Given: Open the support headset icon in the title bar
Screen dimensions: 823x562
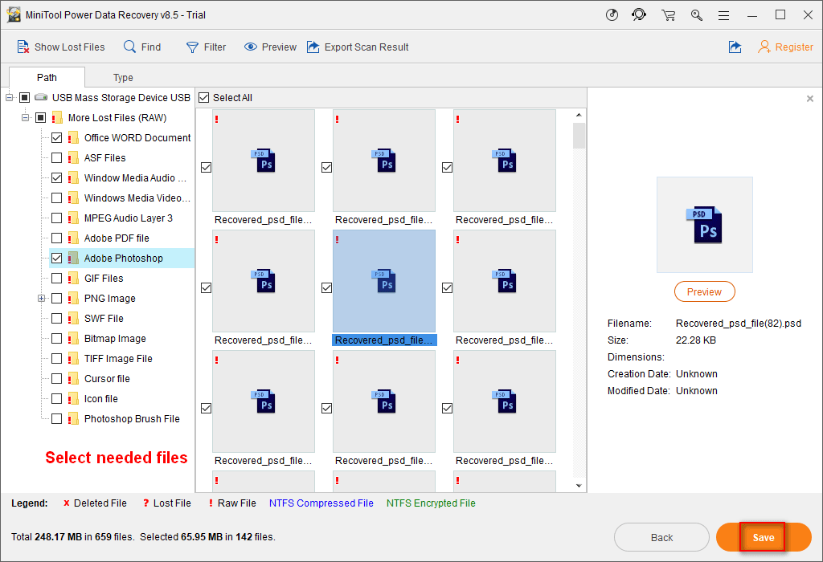Looking at the screenshot, I should click(x=639, y=14).
